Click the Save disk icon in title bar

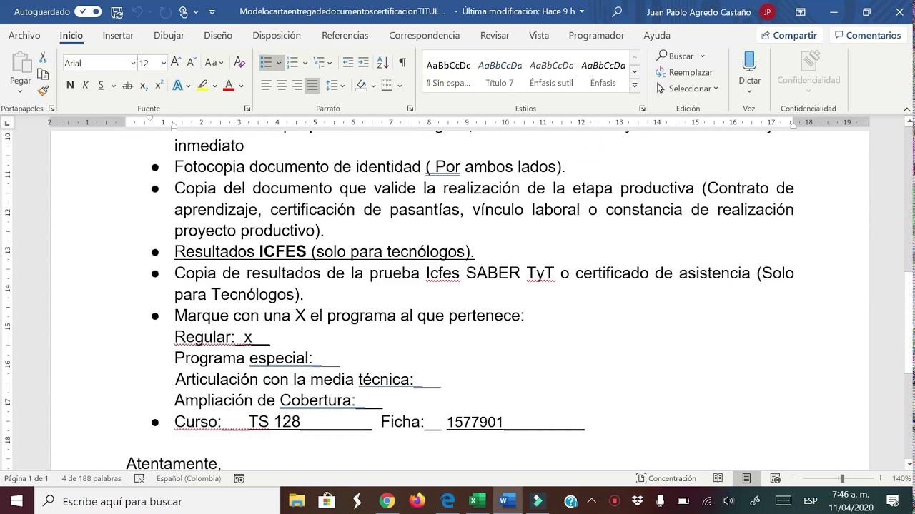pos(117,11)
